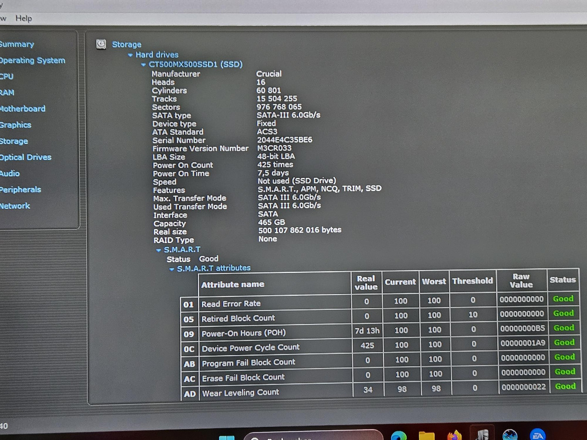This screenshot has height=440, width=587.
Task: Click the Features value listing TRIM
Action: (319, 188)
